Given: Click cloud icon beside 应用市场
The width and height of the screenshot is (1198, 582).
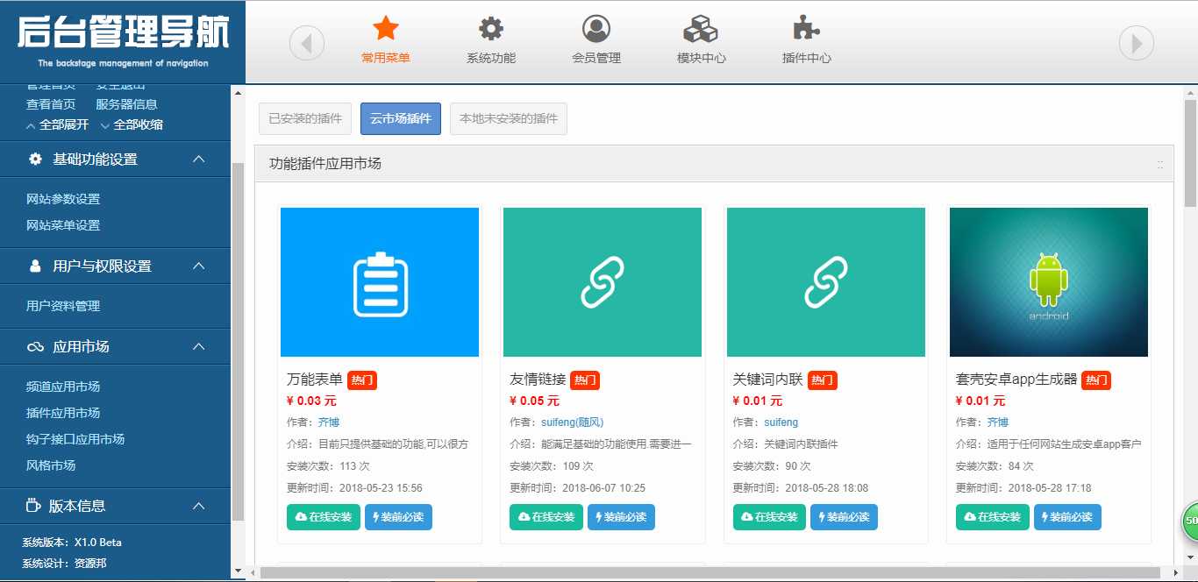Looking at the screenshot, I should [x=35, y=347].
